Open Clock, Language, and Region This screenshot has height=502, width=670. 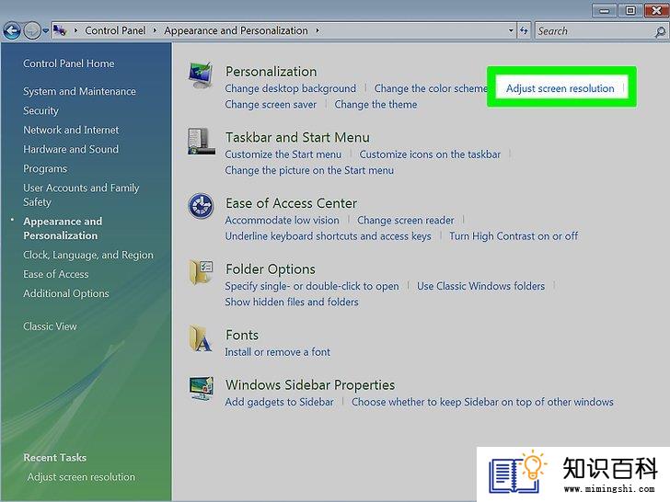click(88, 255)
